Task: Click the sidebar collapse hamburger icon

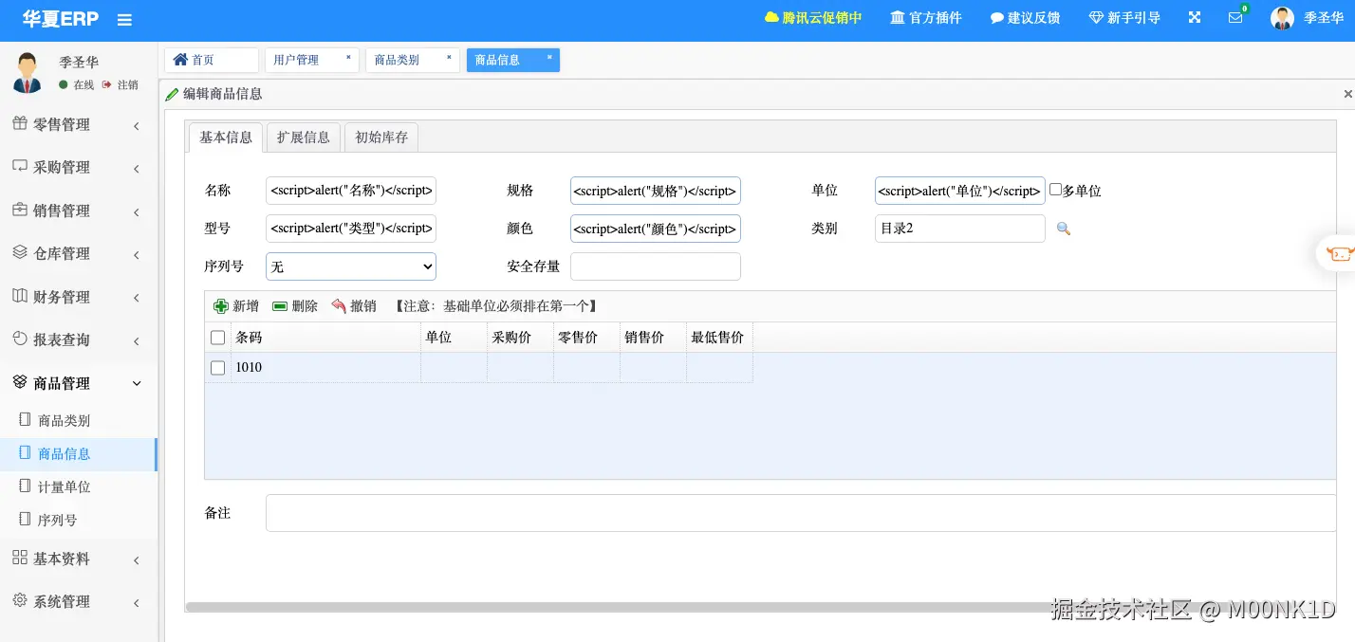Action: (124, 19)
